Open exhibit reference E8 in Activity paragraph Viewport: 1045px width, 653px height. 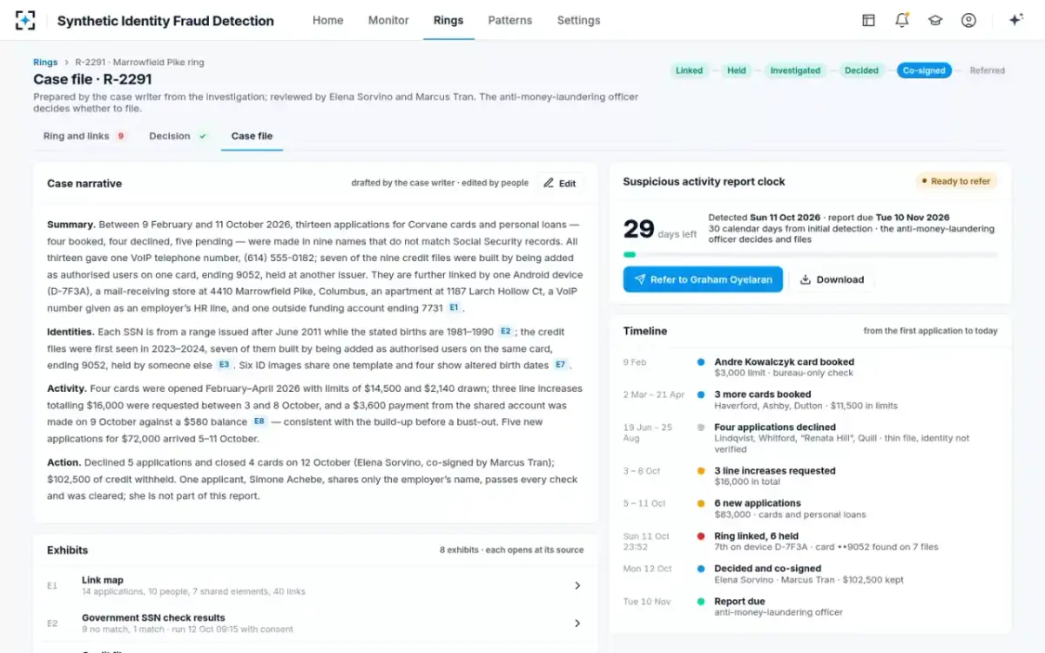point(259,421)
